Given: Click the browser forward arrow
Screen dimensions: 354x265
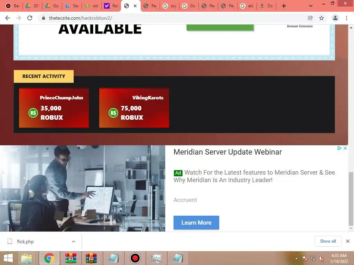Looking at the screenshot, I should click(19, 18).
